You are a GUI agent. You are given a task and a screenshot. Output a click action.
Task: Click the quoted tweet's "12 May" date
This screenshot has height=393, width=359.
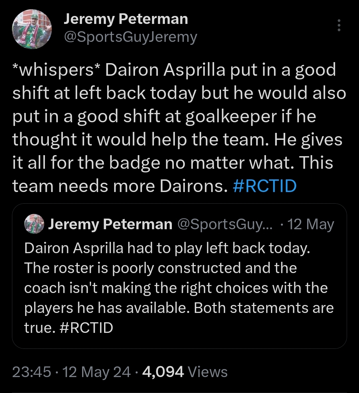[x=311, y=225]
